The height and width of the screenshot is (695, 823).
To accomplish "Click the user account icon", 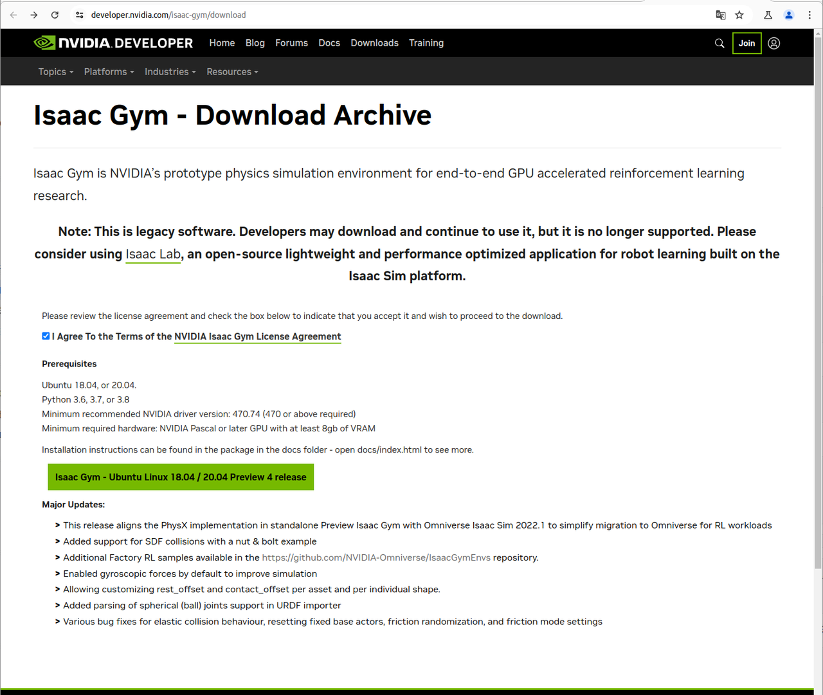I will [774, 43].
